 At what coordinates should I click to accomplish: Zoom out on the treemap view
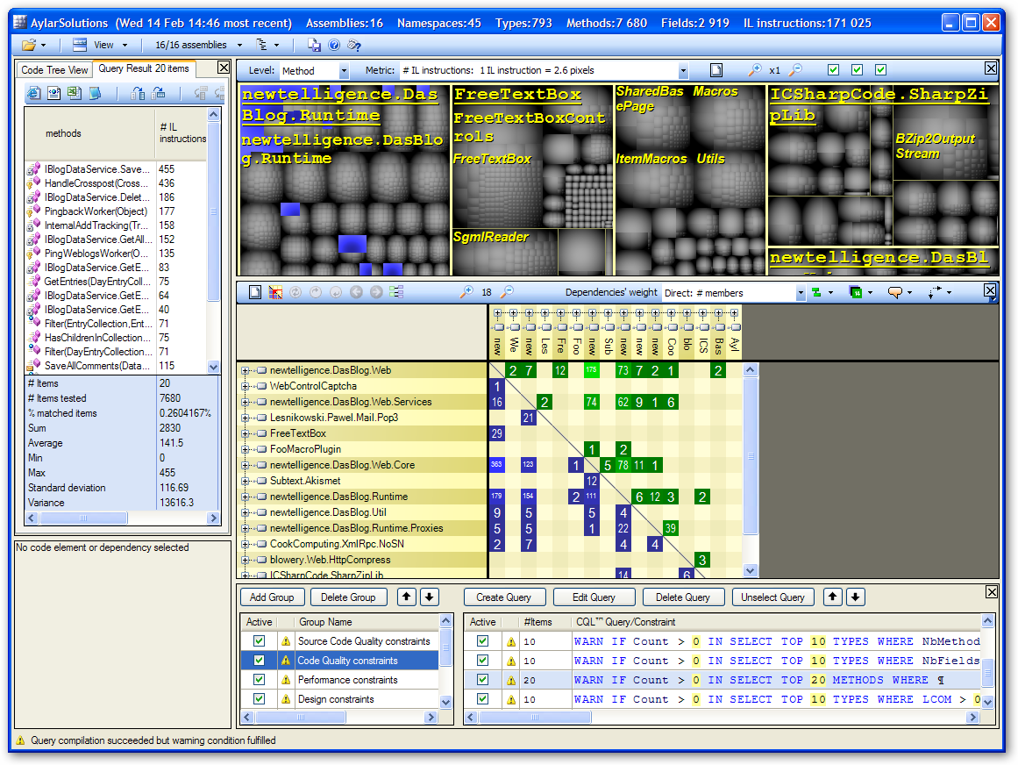pos(795,69)
